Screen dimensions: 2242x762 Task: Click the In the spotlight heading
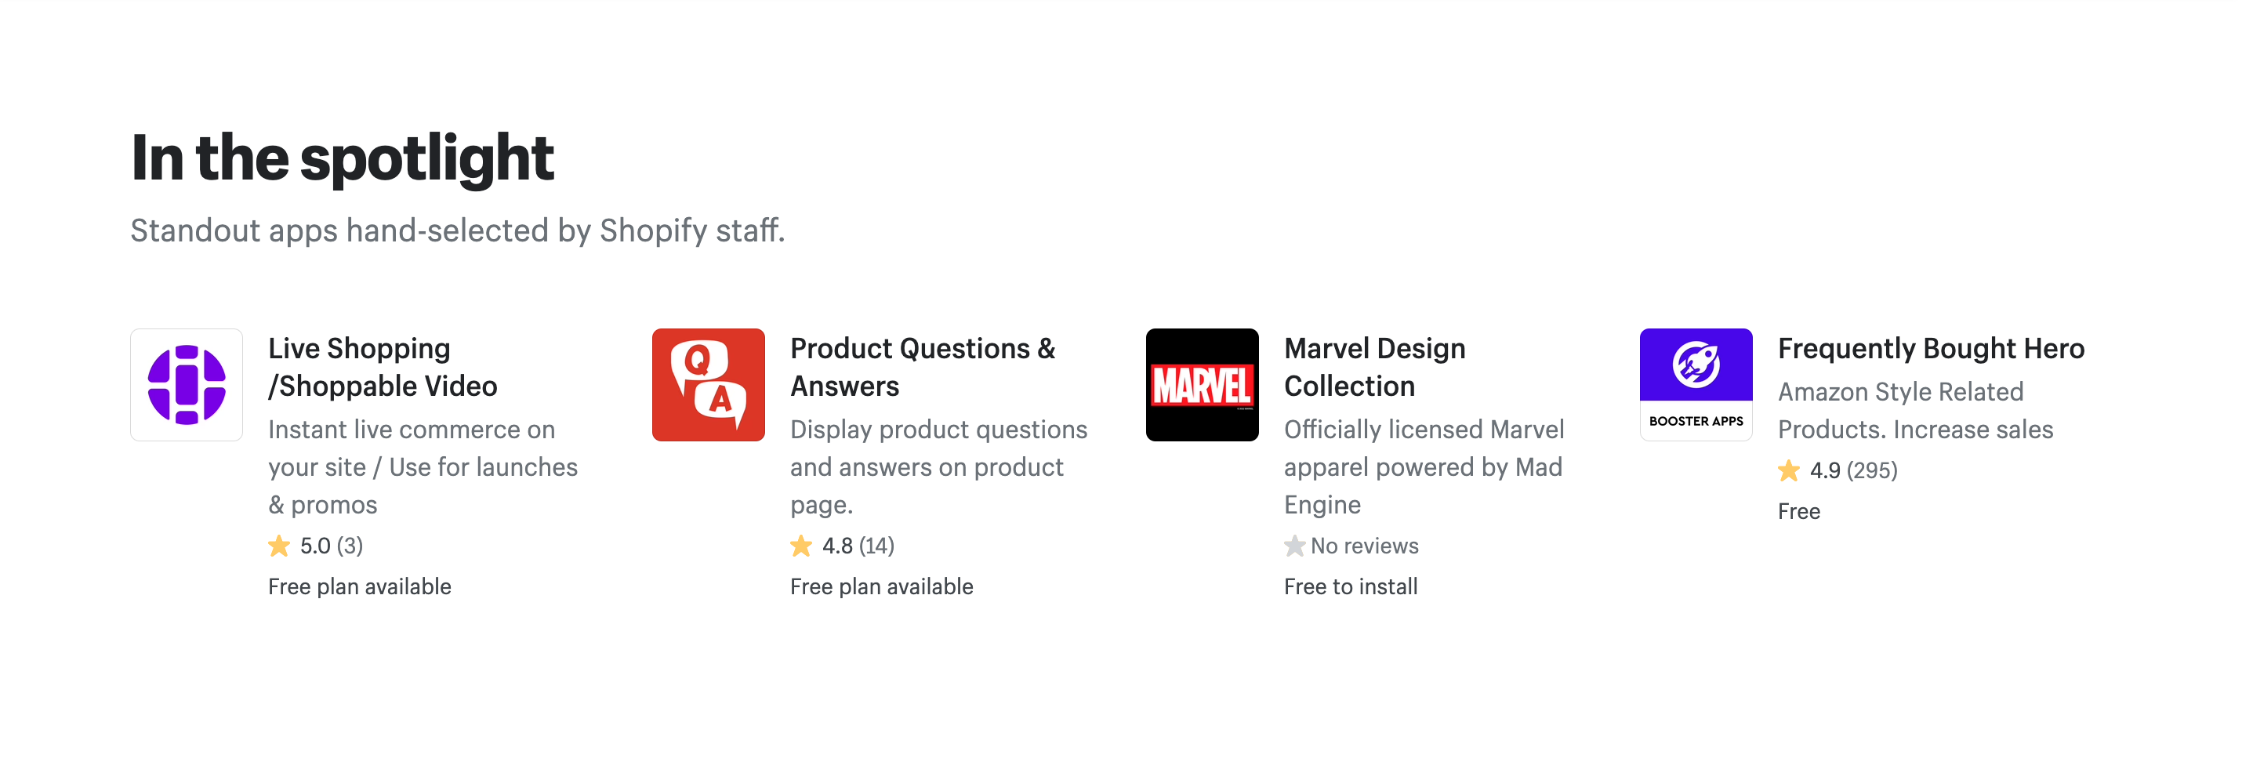click(342, 158)
